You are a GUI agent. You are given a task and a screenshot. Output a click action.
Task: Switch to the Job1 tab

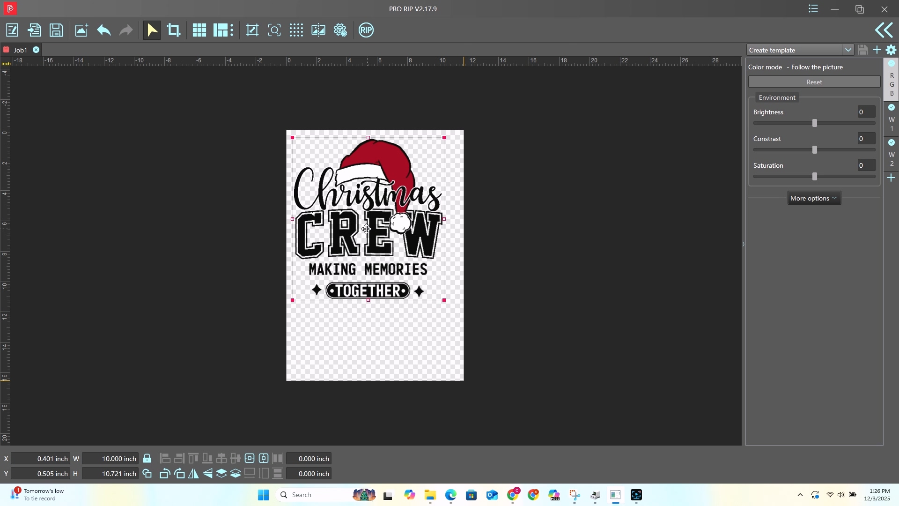[21, 50]
